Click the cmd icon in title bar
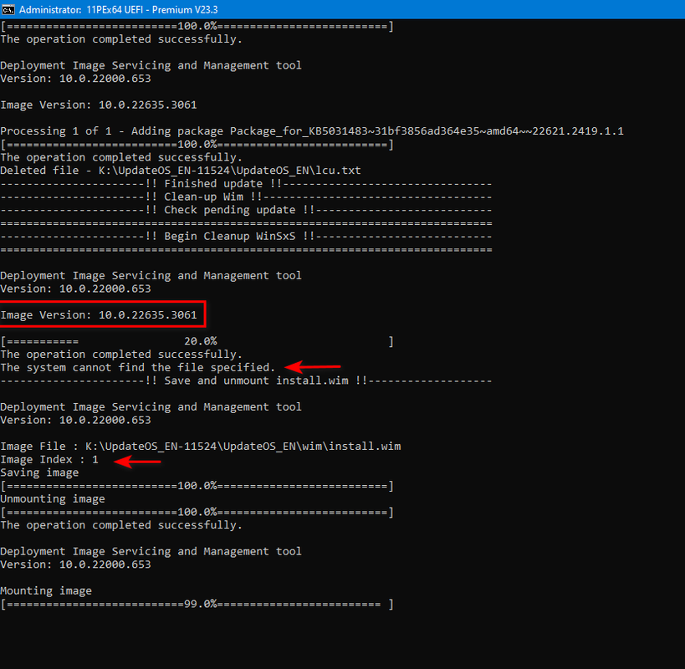685x669 pixels. click(8, 9)
